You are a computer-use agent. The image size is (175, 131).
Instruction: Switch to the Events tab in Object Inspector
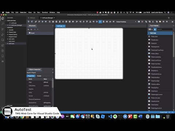coord(39,76)
